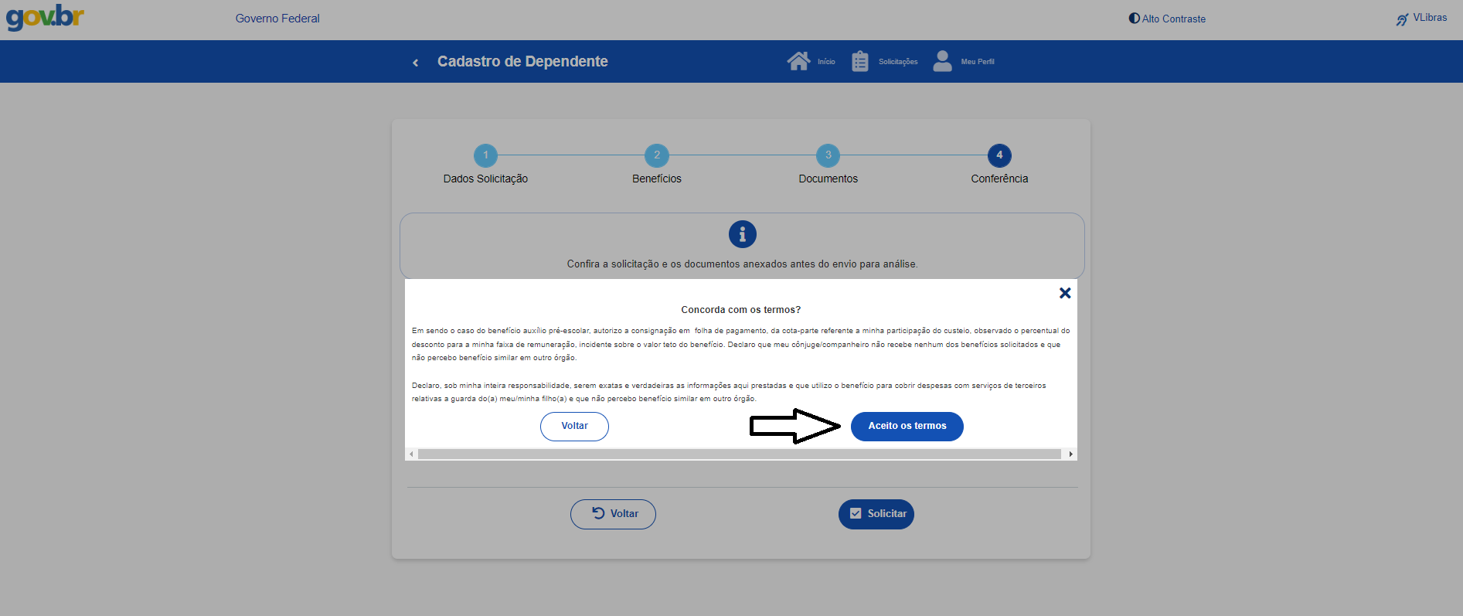Click the Conferência step label
The width and height of the screenshot is (1463, 616).
(999, 179)
